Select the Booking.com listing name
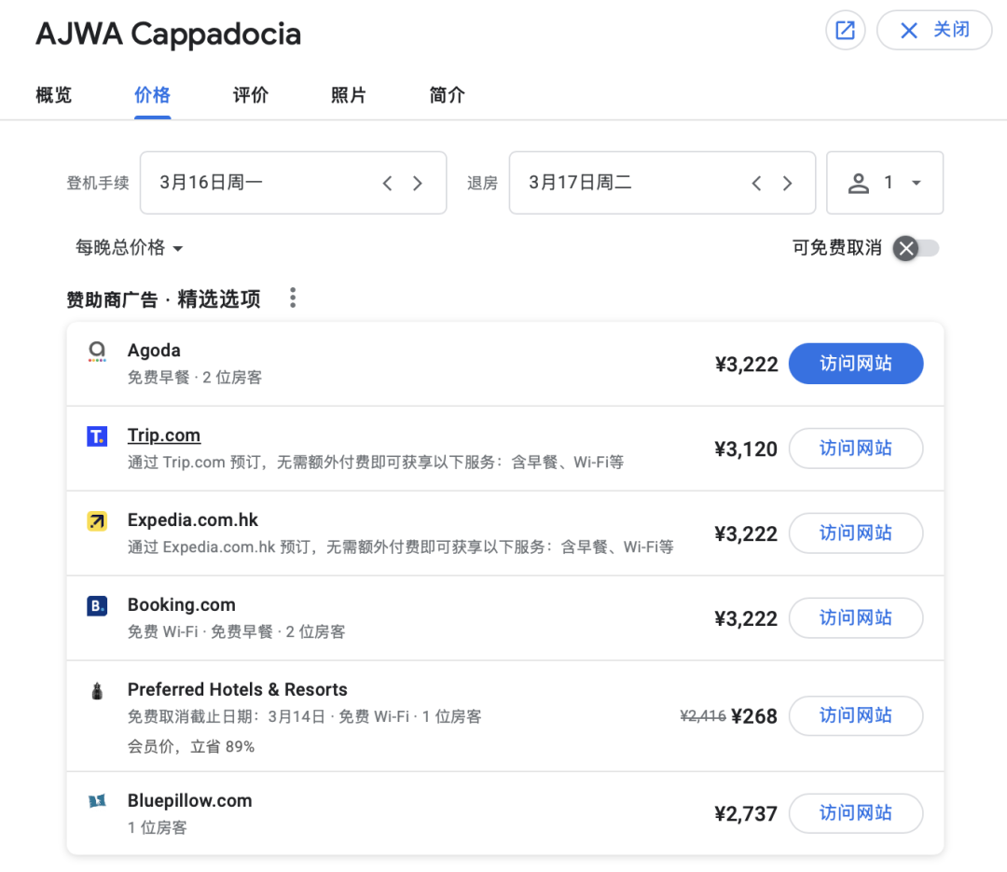 pos(181,604)
